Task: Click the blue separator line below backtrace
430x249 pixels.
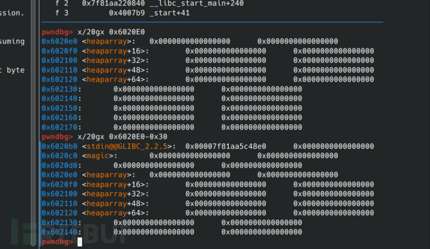Action: 213,22
